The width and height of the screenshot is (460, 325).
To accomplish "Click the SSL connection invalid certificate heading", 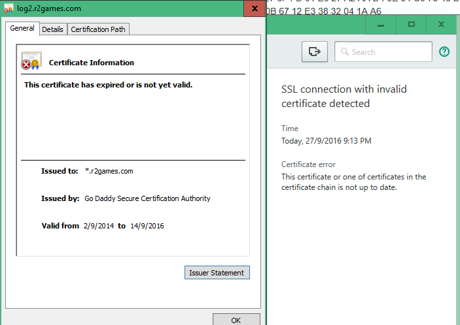I will pyautogui.click(x=344, y=96).
